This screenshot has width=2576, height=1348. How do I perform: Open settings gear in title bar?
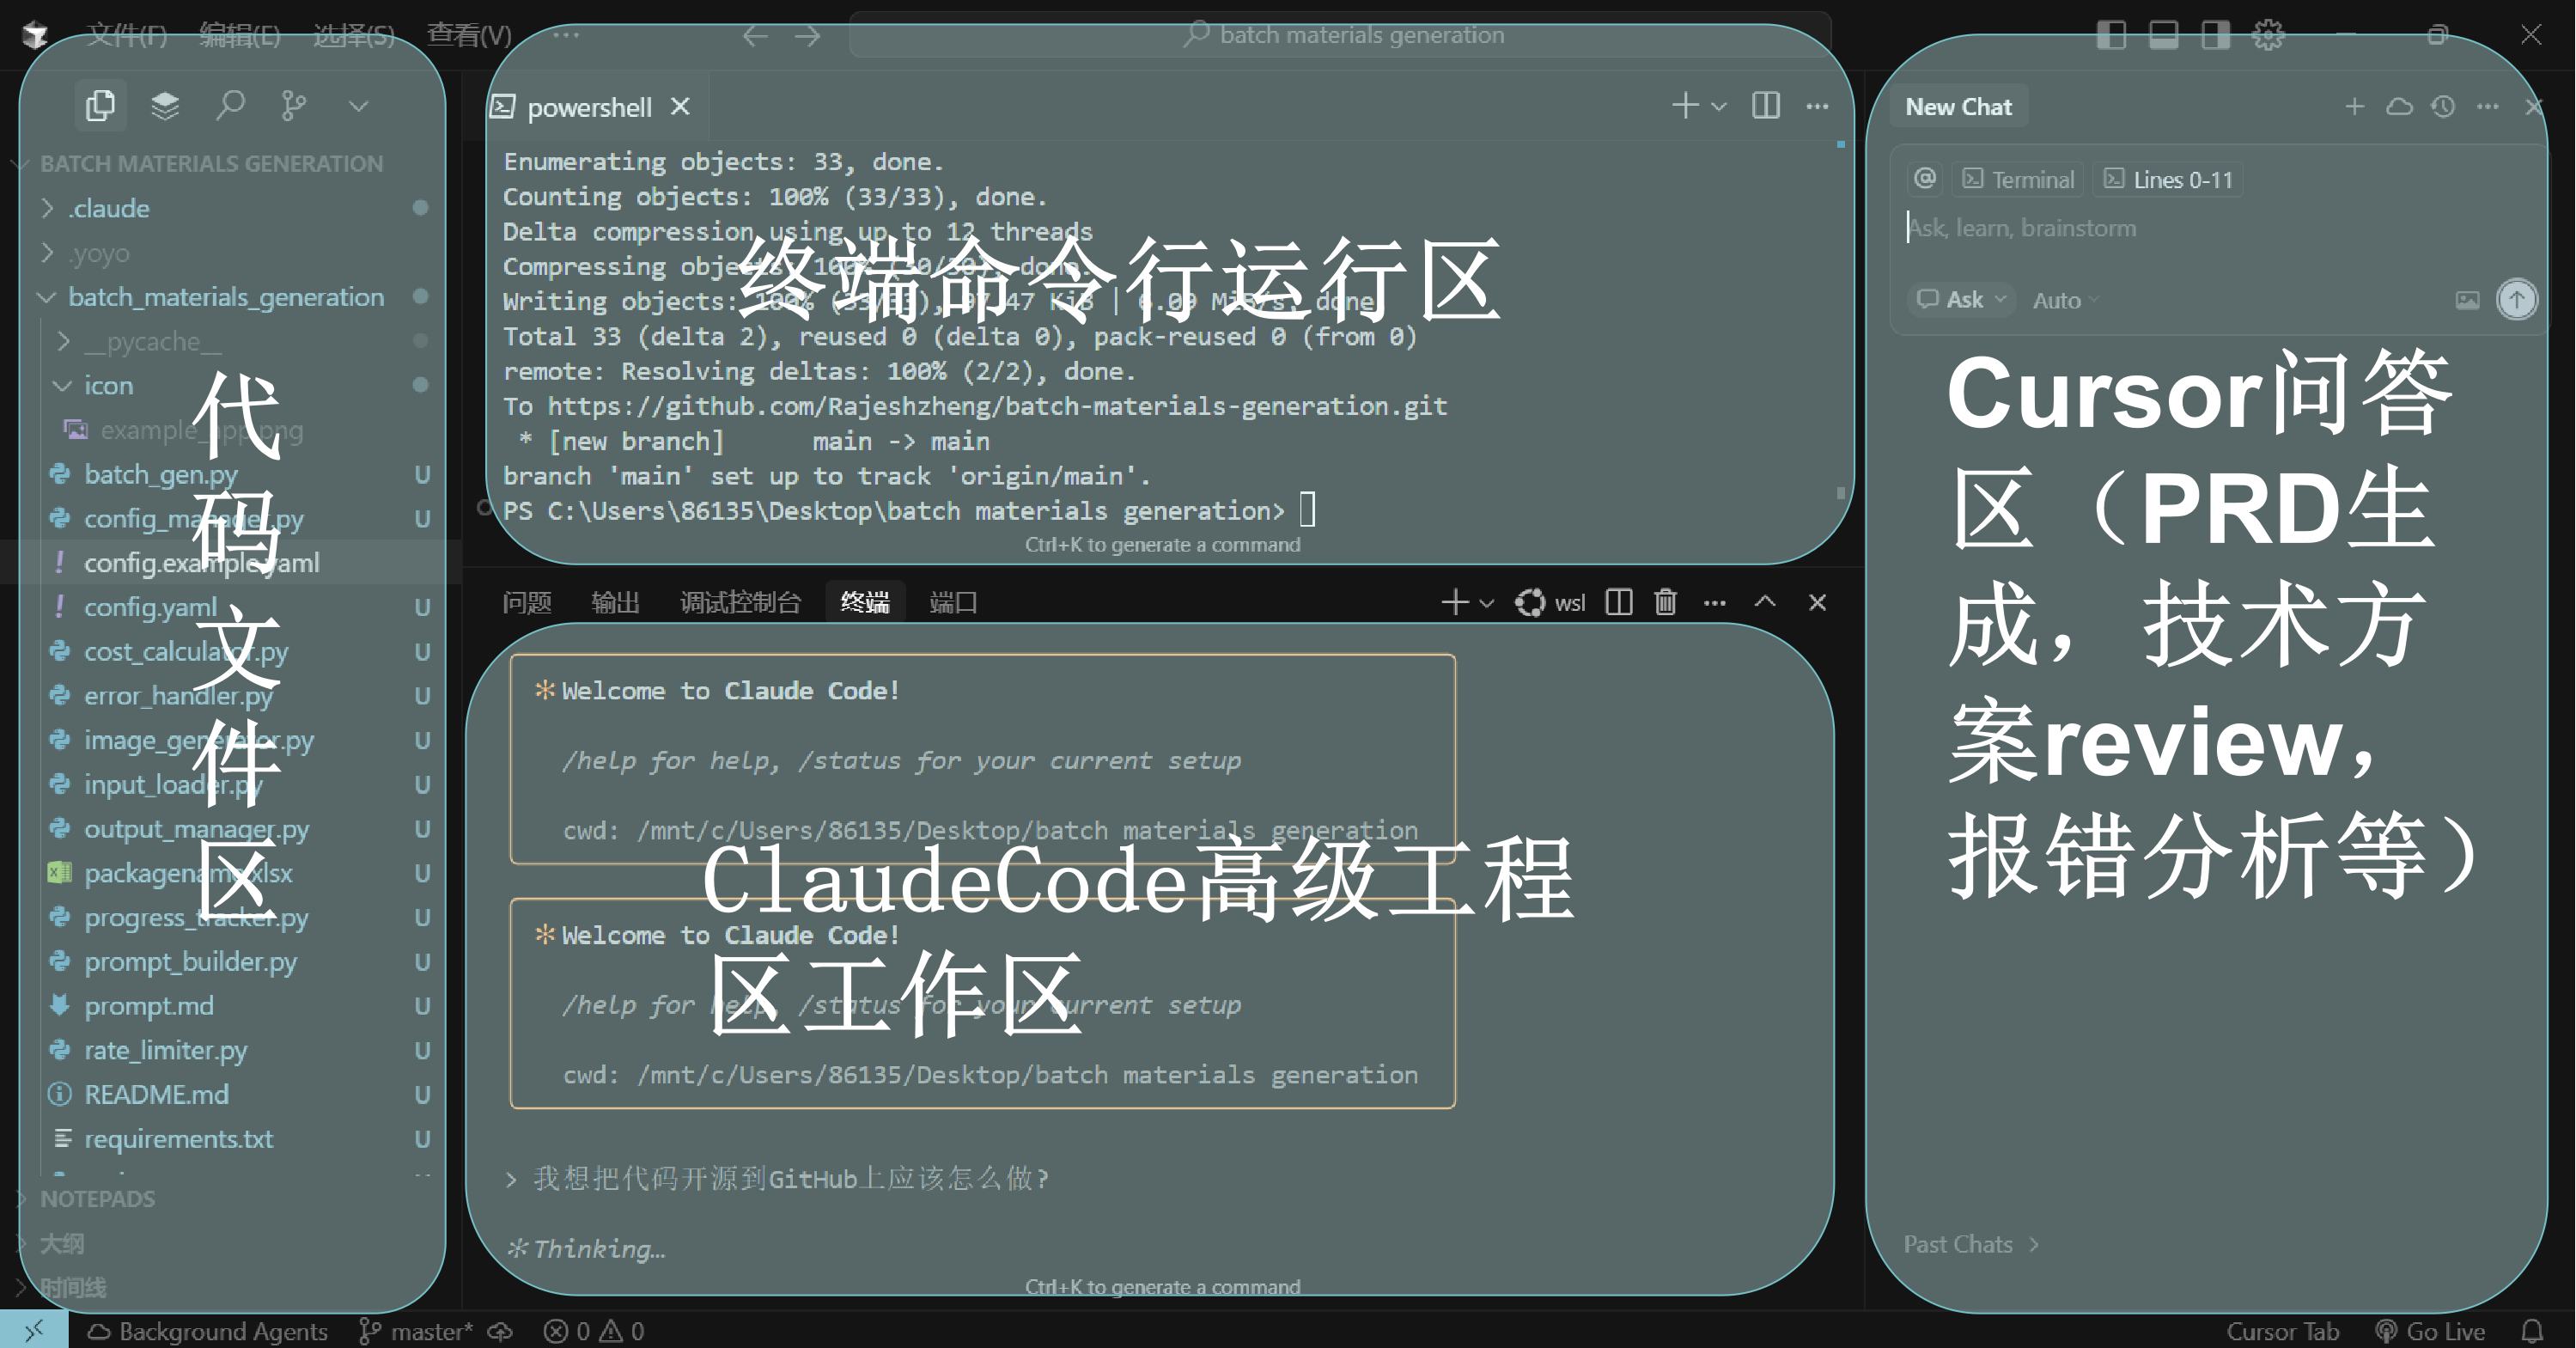pyautogui.click(x=2267, y=35)
